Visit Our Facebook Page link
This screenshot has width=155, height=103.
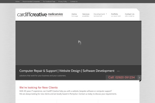[x=49, y=2]
